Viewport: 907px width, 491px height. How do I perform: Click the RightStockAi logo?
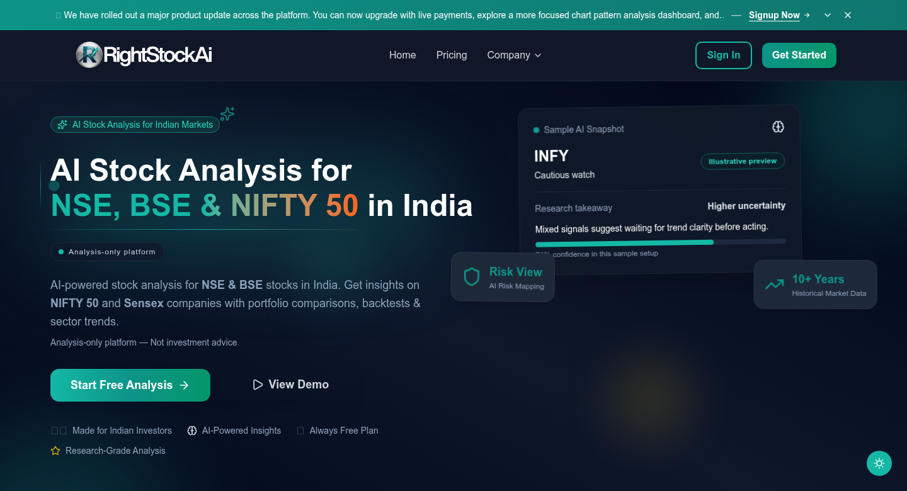click(144, 55)
